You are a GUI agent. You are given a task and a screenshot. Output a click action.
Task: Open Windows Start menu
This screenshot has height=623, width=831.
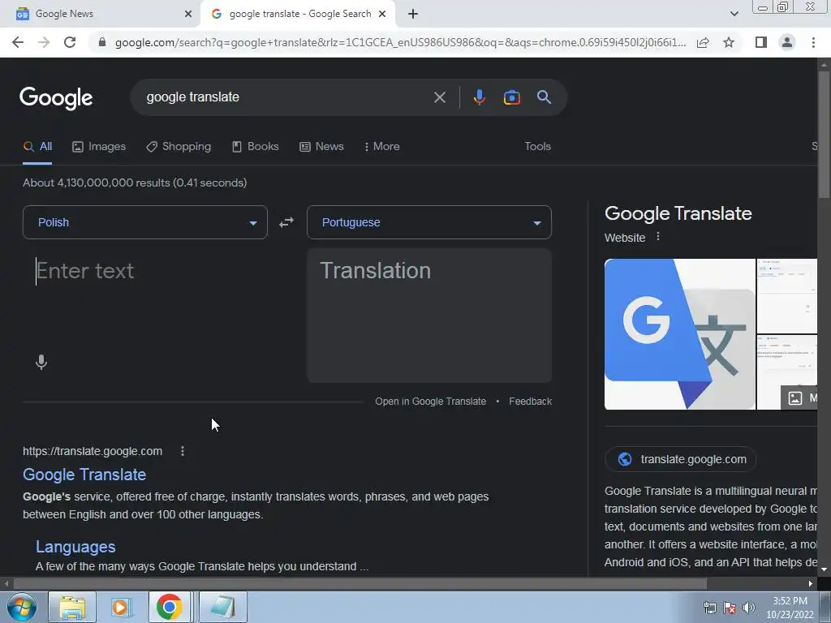click(21, 607)
